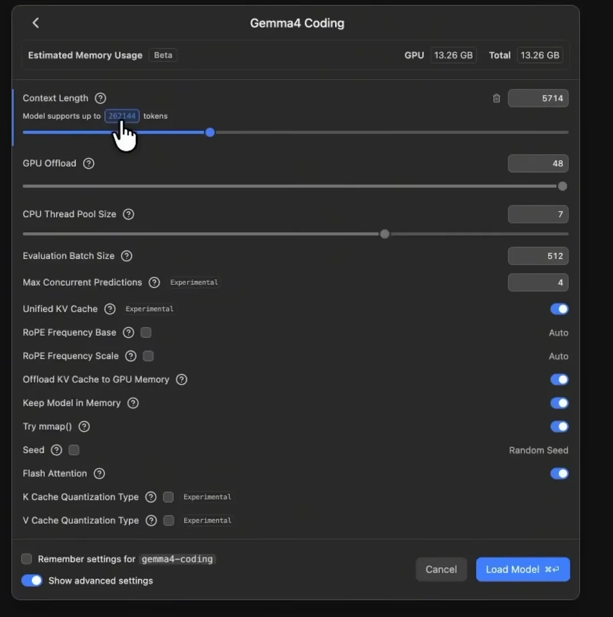This screenshot has width=613, height=617.
Task: Click Auto text in RoPE Frequency Base row
Action: pos(558,333)
